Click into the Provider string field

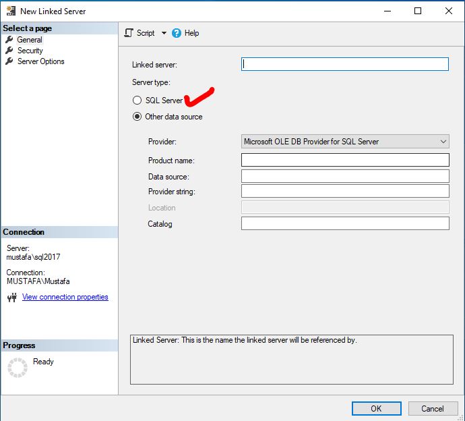coord(345,191)
